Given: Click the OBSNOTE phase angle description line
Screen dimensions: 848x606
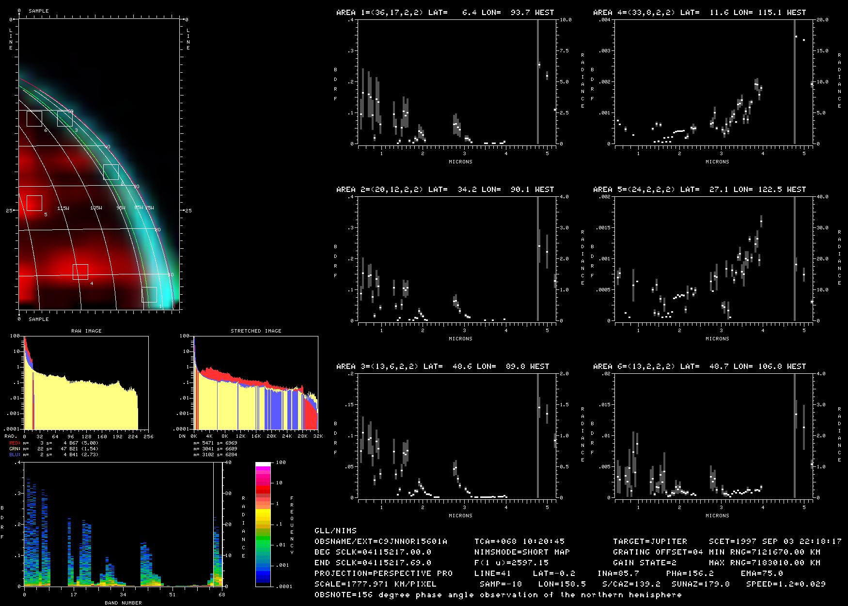Looking at the screenshot, I should (498, 594).
